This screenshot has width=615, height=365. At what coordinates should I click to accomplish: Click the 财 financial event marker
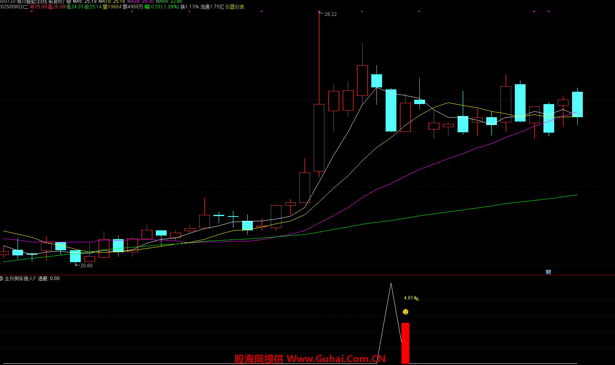point(548,272)
